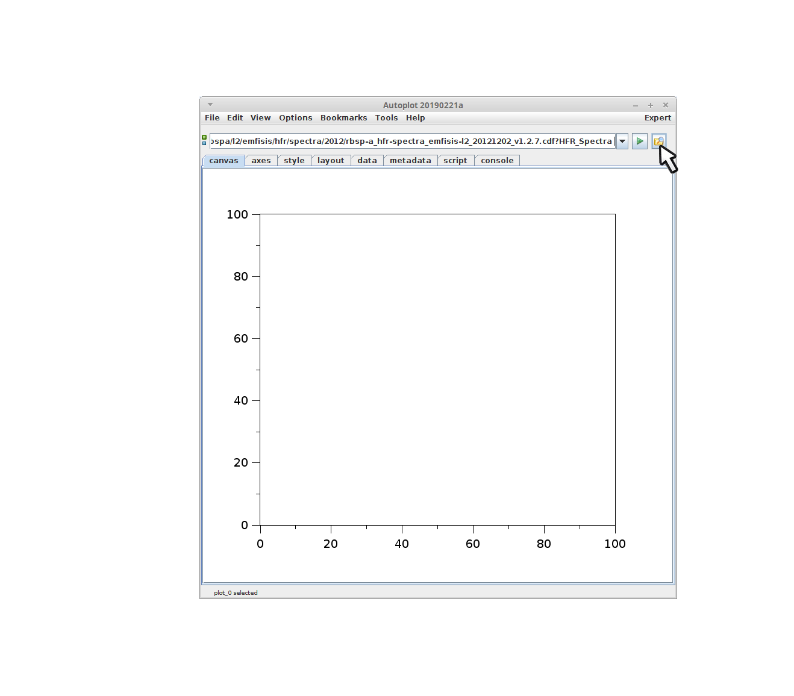Image resolution: width=794 pixels, height=696 pixels.
Task: Open the file browse inspect icon
Action: point(658,141)
